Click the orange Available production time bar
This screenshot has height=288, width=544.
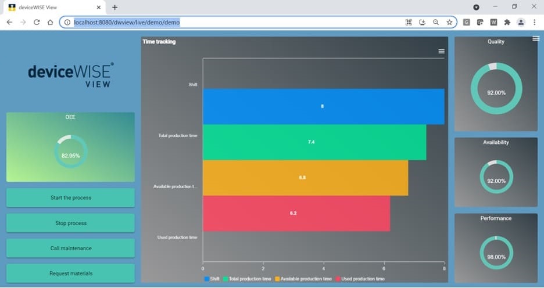tap(305, 178)
